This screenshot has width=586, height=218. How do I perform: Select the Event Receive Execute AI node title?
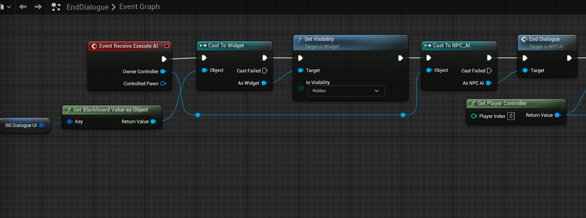click(129, 46)
